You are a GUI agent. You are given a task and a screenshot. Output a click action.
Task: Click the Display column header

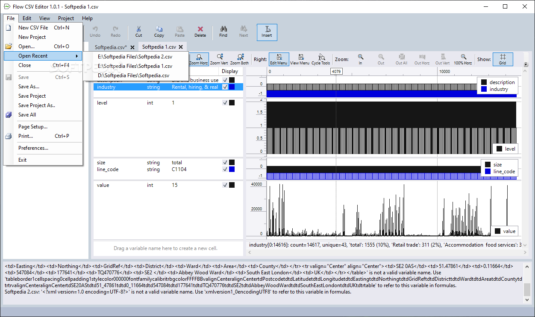tap(230, 71)
